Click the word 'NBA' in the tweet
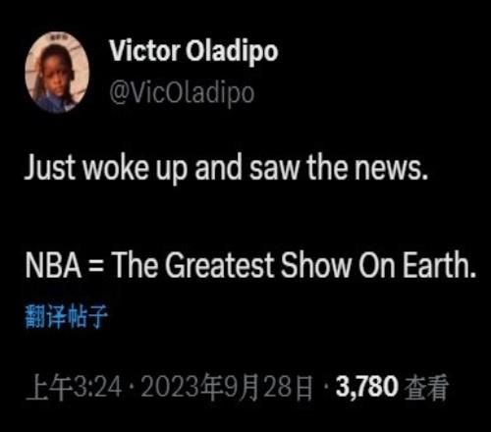Image resolution: width=491 pixels, height=432 pixels. (53, 265)
